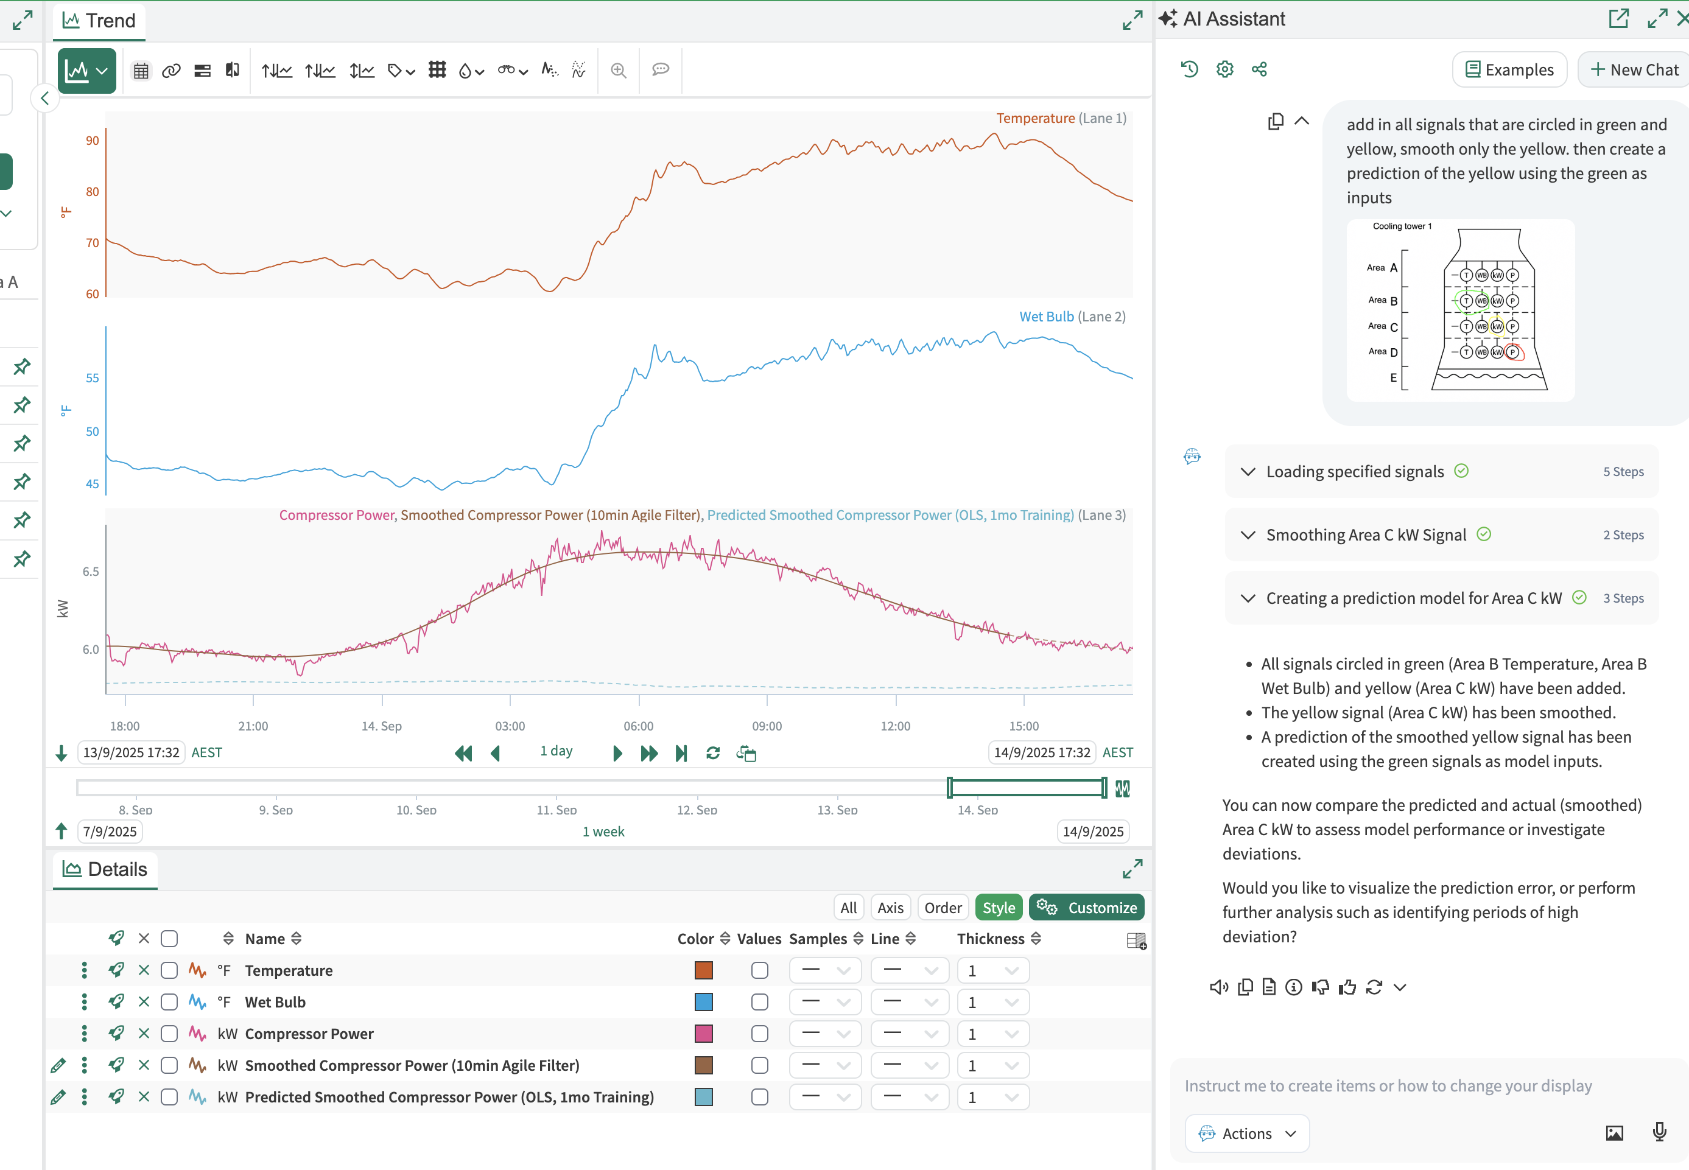Click the microphone voice input icon

click(1659, 1132)
